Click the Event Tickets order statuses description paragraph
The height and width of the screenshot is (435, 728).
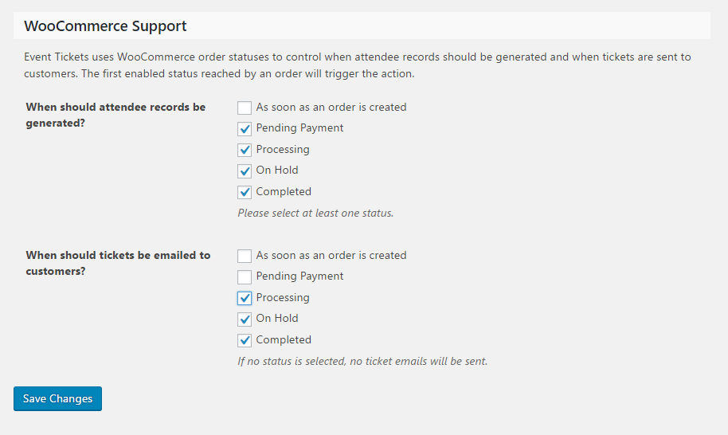358,65
